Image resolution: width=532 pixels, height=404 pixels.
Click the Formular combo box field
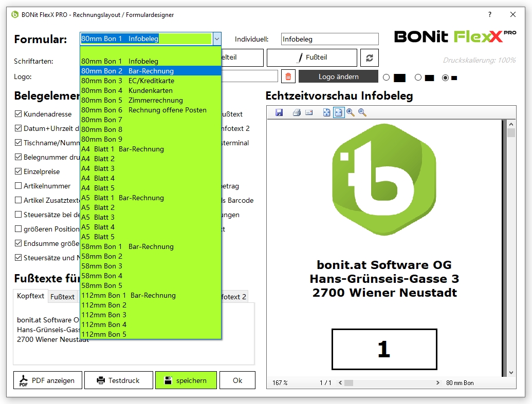[146, 39]
